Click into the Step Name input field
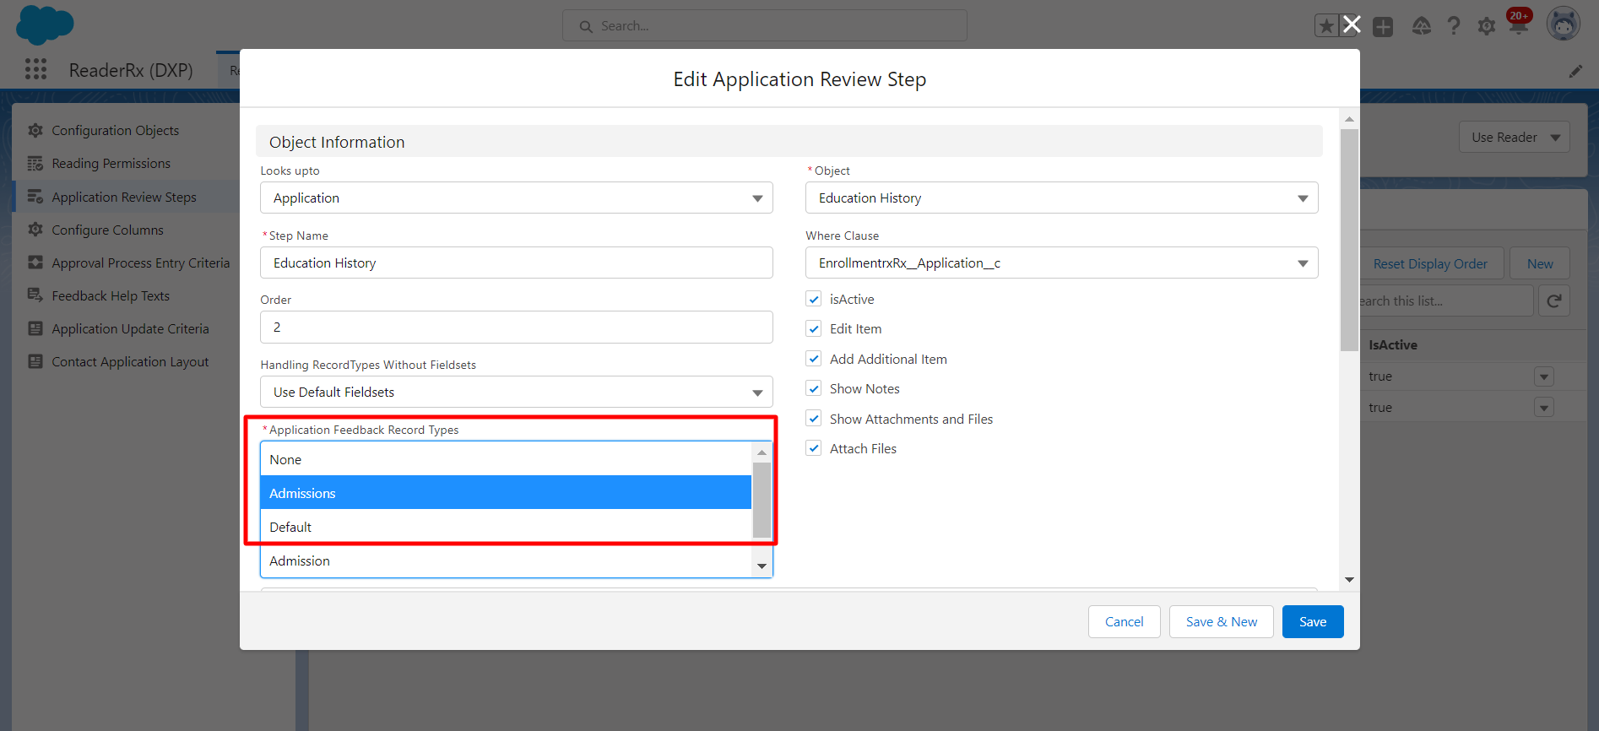The height and width of the screenshot is (731, 1599). tap(516, 263)
